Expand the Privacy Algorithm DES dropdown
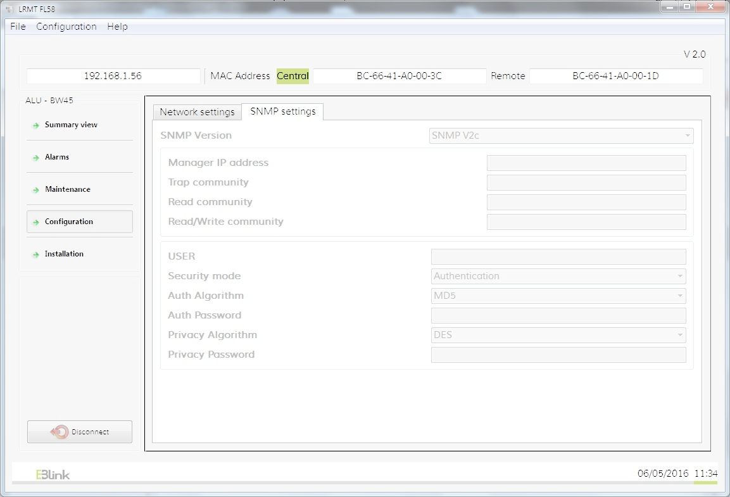This screenshot has width=730, height=497. click(558, 334)
